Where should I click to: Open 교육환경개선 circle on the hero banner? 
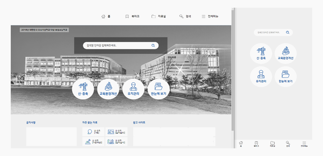coord(108,89)
